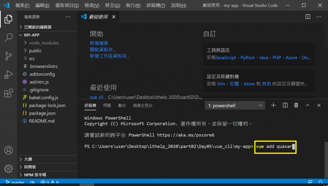Open the 選取項目(S) menu

click(67, 5)
